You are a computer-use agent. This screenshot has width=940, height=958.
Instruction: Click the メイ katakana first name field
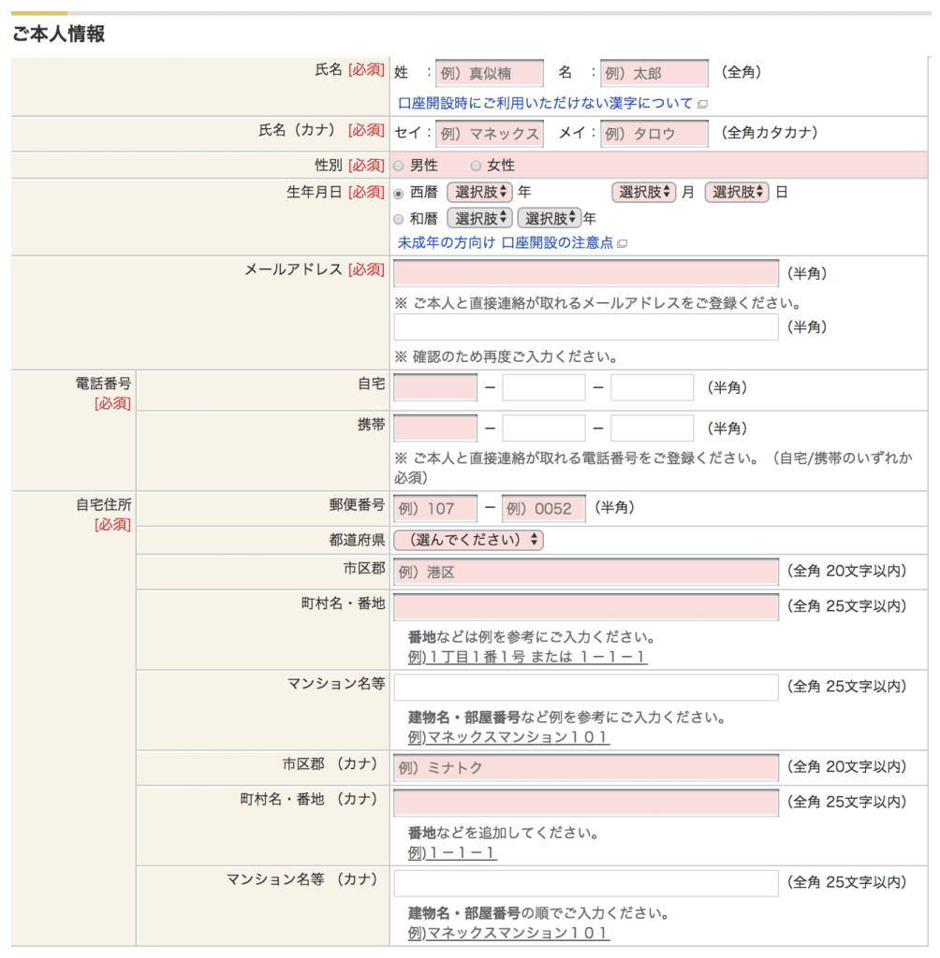tap(654, 134)
